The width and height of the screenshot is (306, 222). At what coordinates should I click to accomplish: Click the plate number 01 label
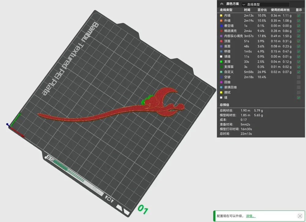point(143,209)
